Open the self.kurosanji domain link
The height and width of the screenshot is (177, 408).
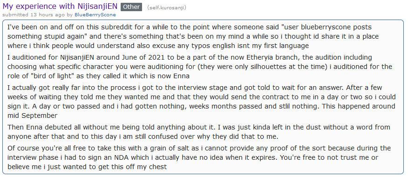(x=167, y=7)
